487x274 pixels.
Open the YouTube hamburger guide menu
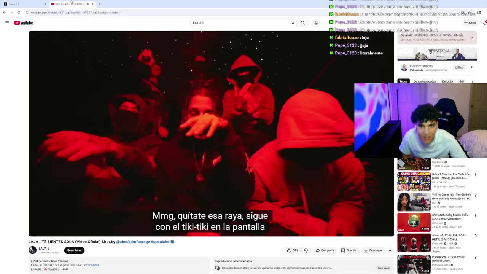[7, 23]
